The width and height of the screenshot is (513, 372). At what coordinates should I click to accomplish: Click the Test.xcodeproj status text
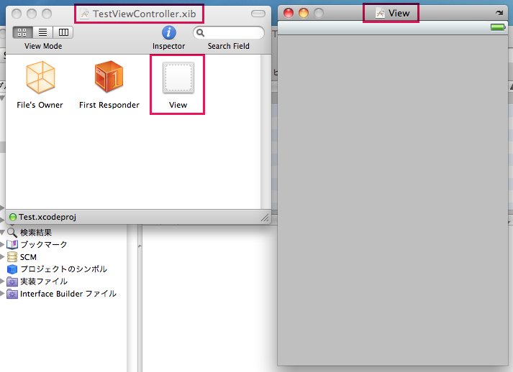click(x=47, y=217)
